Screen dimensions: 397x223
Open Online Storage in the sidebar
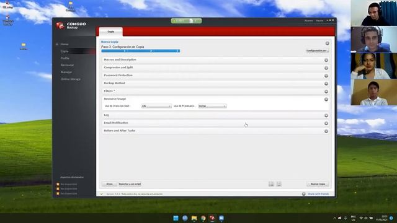click(x=70, y=79)
